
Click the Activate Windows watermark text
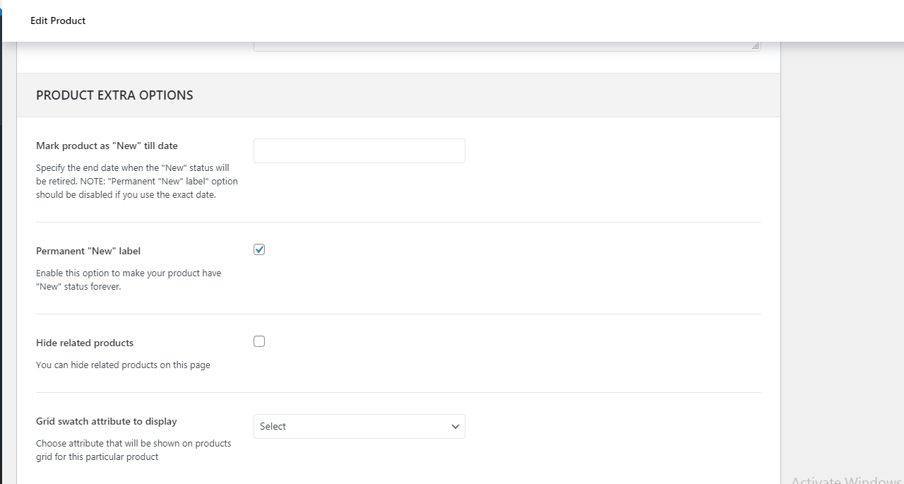tap(846, 479)
